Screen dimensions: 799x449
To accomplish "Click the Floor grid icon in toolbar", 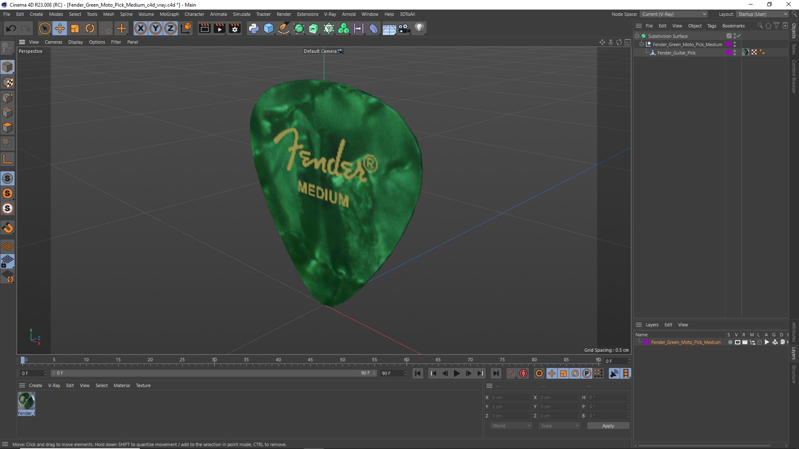I will [389, 28].
